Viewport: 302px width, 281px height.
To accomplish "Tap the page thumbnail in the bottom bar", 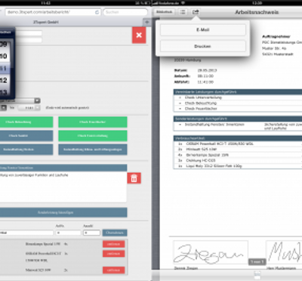I will 257,275.
